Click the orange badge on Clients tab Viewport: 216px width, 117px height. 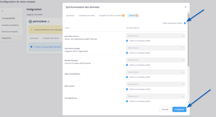pos(137,16)
